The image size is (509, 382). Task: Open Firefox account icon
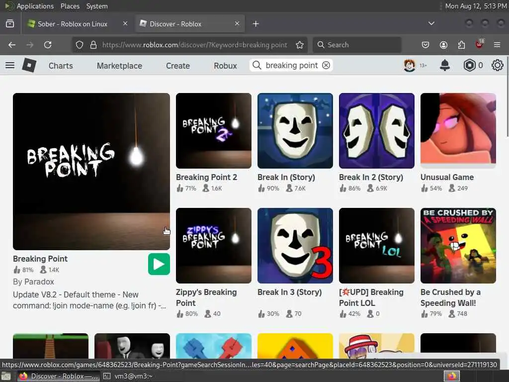coord(443,45)
